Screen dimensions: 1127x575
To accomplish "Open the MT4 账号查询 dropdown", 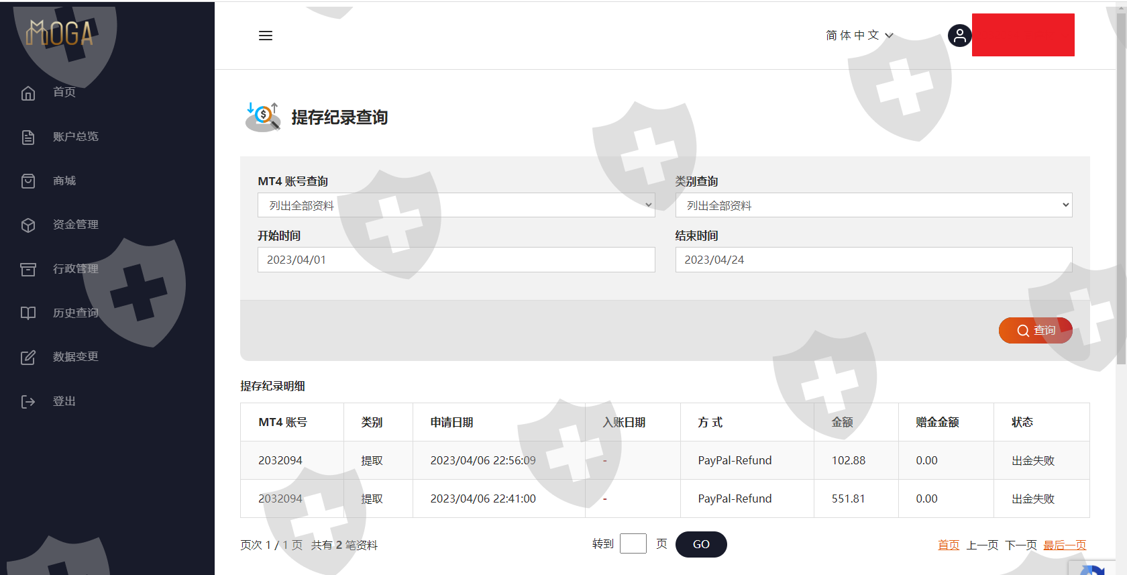I will pyautogui.click(x=455, y=205).
